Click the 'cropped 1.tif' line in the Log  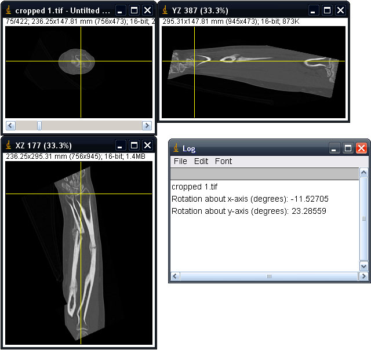[195, 187]
